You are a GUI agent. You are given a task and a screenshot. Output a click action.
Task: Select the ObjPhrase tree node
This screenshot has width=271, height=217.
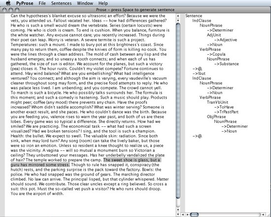pos(216,116)
